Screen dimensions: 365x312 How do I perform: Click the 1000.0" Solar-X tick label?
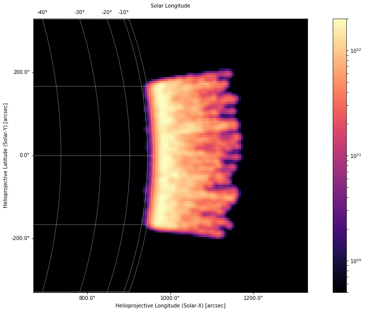click(170, 298)
